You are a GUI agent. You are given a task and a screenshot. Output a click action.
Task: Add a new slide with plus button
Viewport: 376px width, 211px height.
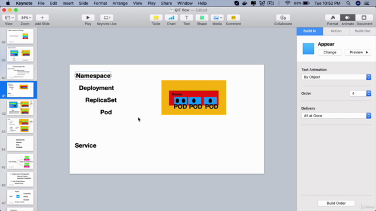tap(42, 18)
